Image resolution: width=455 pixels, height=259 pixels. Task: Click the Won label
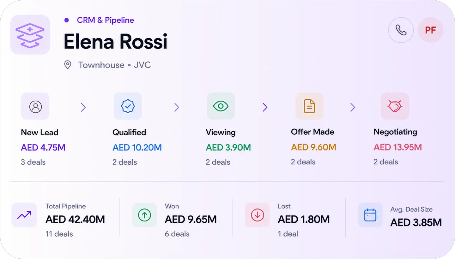tap(172, 206)
